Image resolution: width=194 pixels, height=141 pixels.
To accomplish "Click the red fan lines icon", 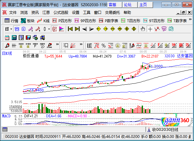I will pos(73,46).
